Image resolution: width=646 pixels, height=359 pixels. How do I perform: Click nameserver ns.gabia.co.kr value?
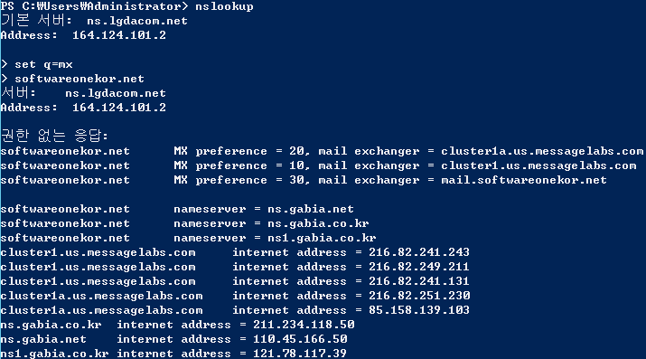click(318, 223)
